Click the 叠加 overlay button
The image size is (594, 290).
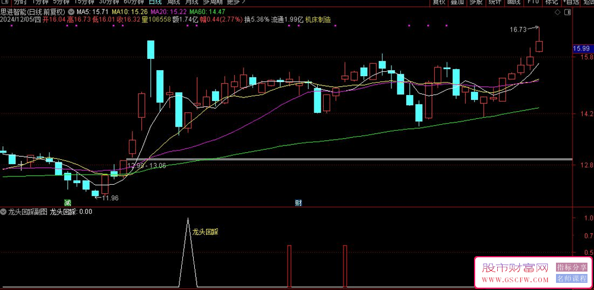457,2
